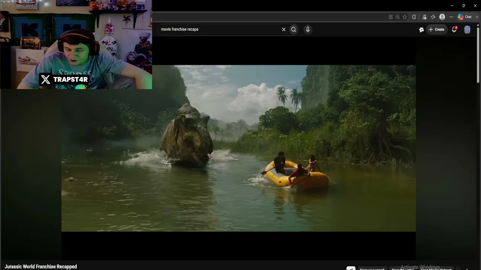Screen dimensions: 481x270
Task: Open the YouTube account avatar menu
Action: click(467, 30)
